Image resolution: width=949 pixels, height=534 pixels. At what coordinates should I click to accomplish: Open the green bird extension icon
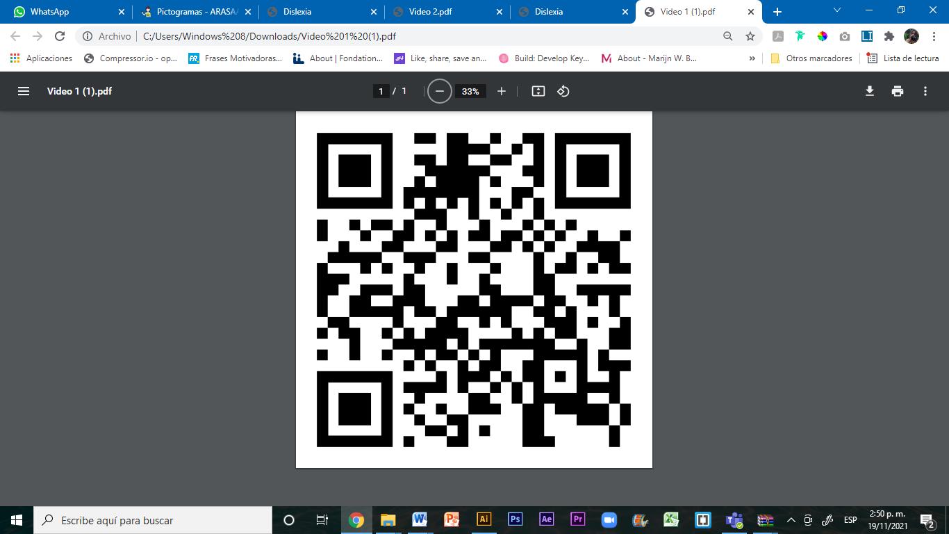click(x=800, y=36)
